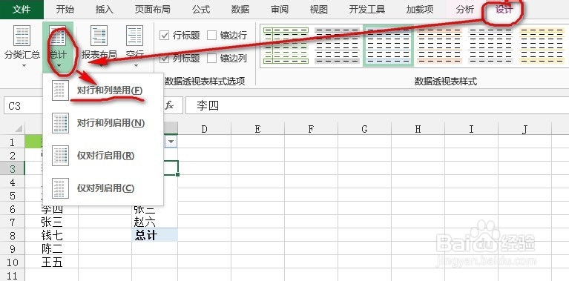The height and width of the screenshot is (281, 569).
Task: Apply the gray-banded pivot table style
Action: click(337, 46)
